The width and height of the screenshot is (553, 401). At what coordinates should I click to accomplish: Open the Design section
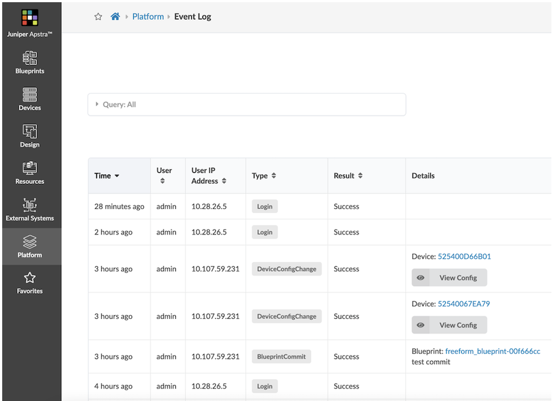coord(29,136)
